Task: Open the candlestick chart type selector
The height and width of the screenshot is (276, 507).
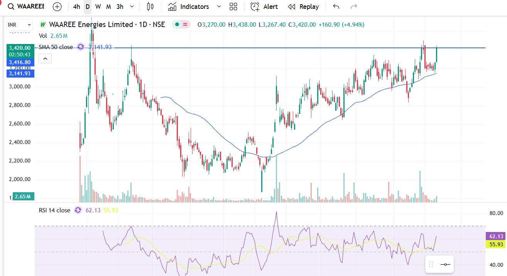Action: pos(150,7)
